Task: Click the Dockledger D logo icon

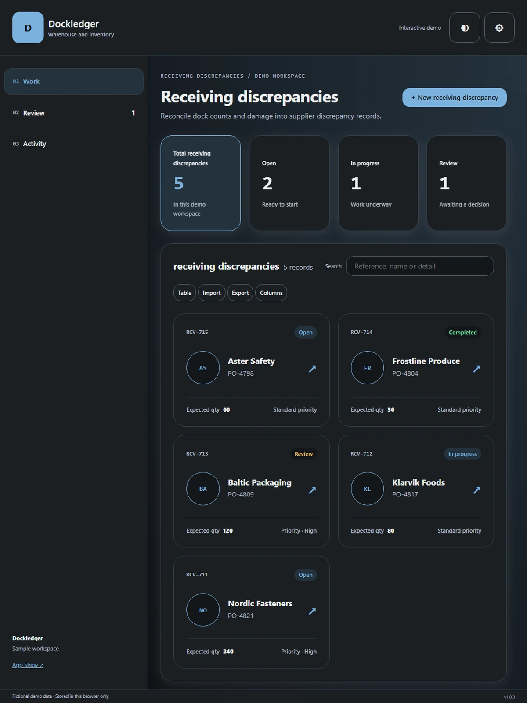Action: coord(28,28)
